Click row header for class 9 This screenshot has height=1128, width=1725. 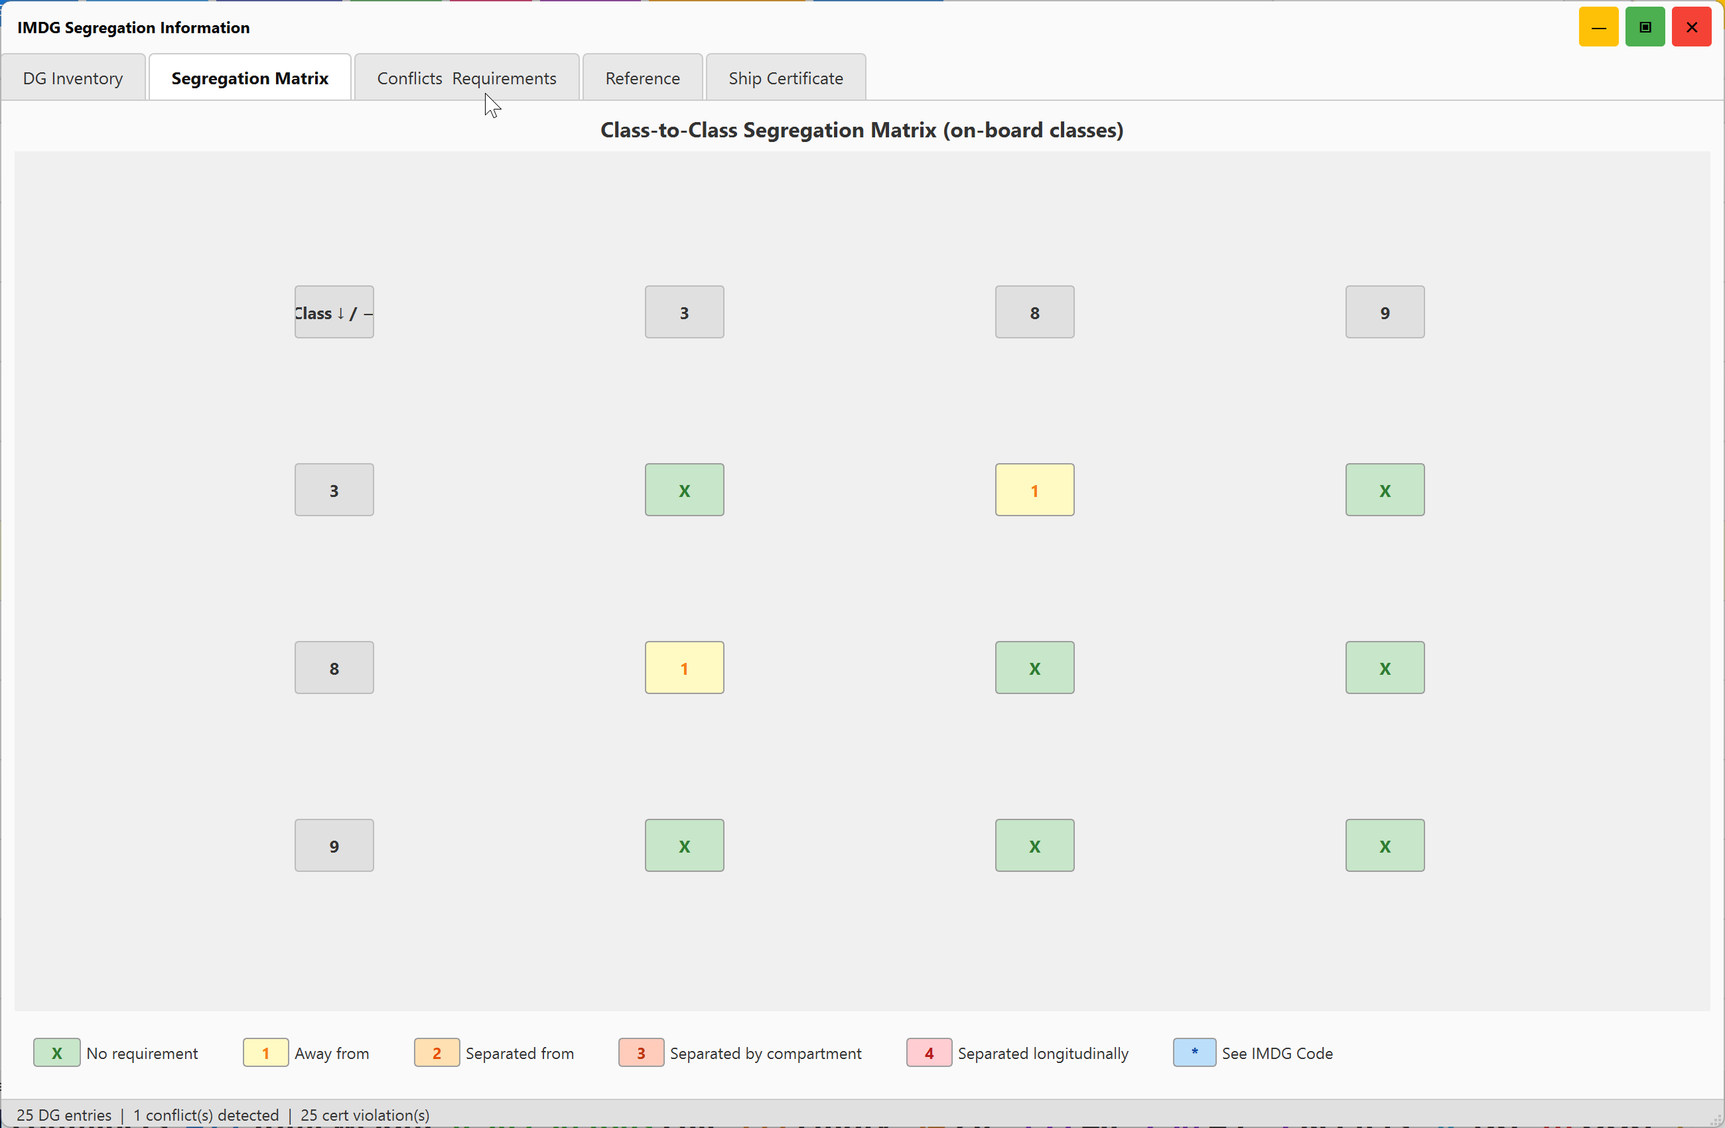pyautogui.click(x=334, y=845)
